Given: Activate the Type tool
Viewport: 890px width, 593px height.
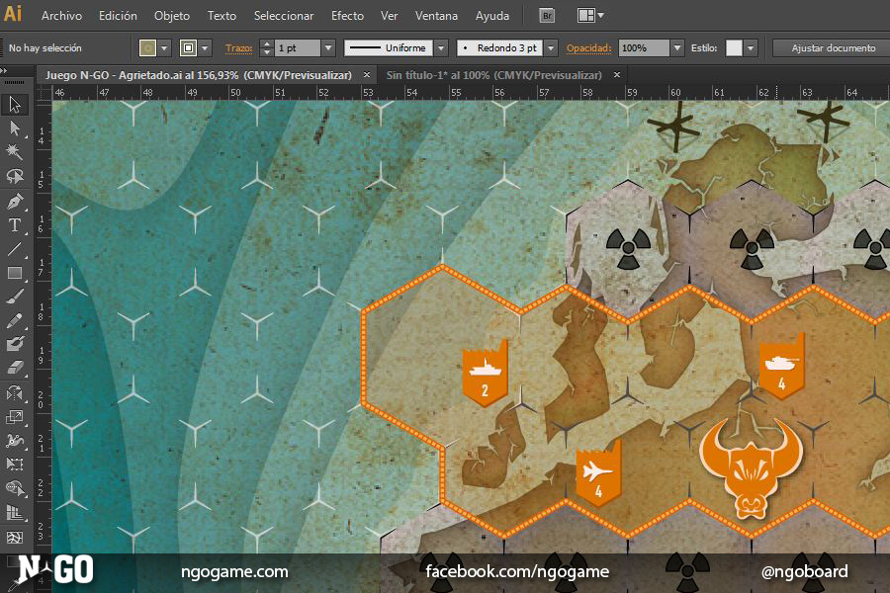Looking at the screenshot, I should point(15,224).
